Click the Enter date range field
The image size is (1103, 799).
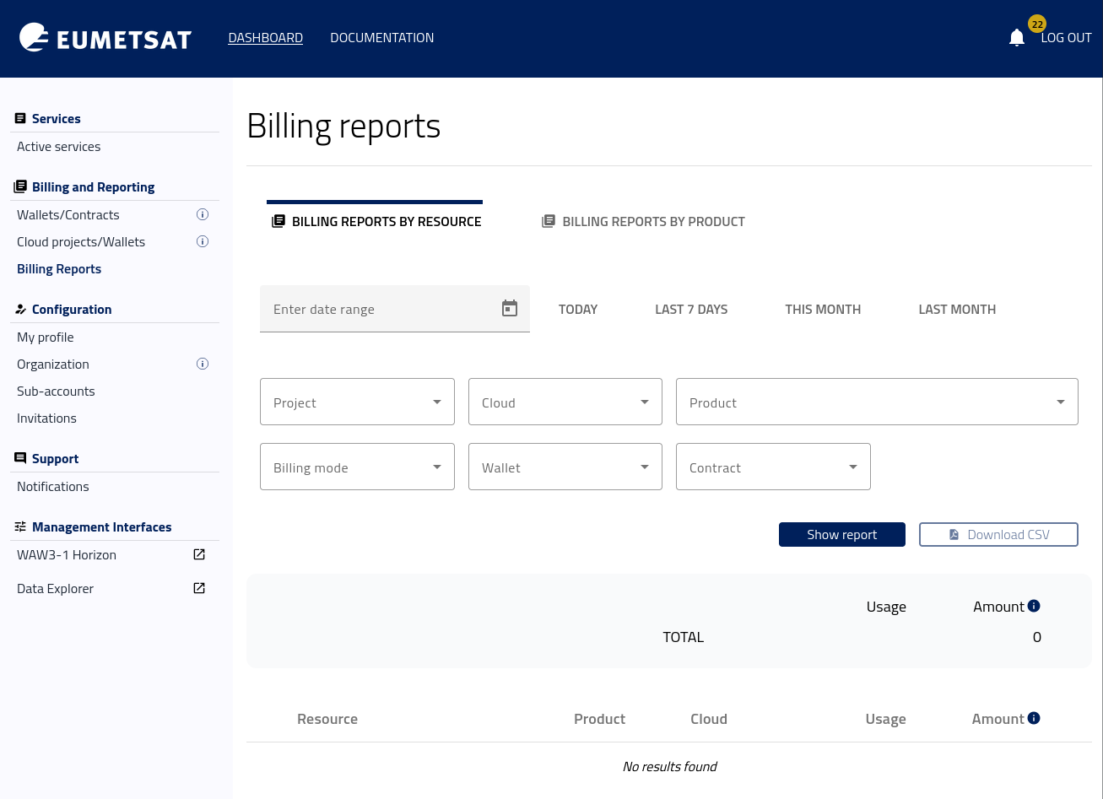pos(380,309)
